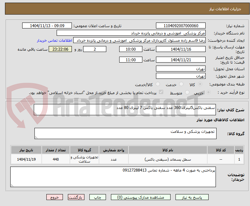Click the resize grip of توضیحات خریدار box
The height and width of the screenshot is (206, 250).
(x=12, y=185)
